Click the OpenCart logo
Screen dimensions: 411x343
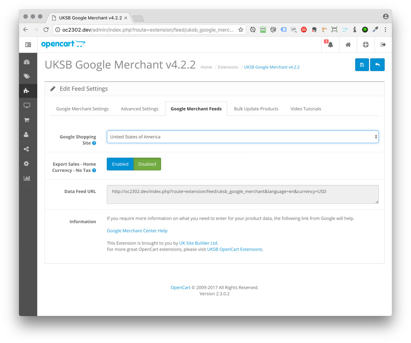pos(63,44)
